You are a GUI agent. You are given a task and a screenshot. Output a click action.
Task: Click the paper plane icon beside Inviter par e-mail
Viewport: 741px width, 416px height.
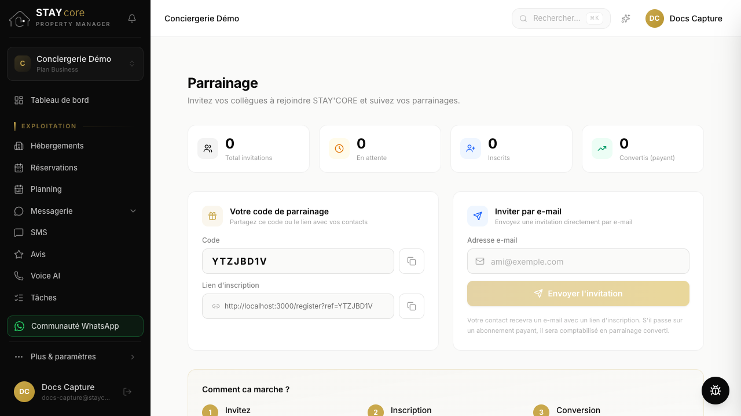pyautogui.click(x=478, y=216)
